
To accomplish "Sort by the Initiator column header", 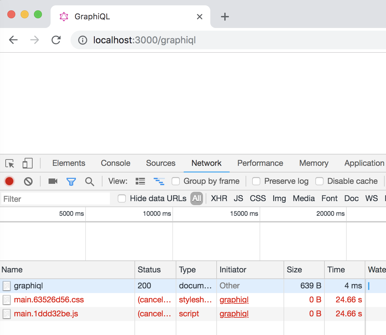I will click(x=250, y=270).
